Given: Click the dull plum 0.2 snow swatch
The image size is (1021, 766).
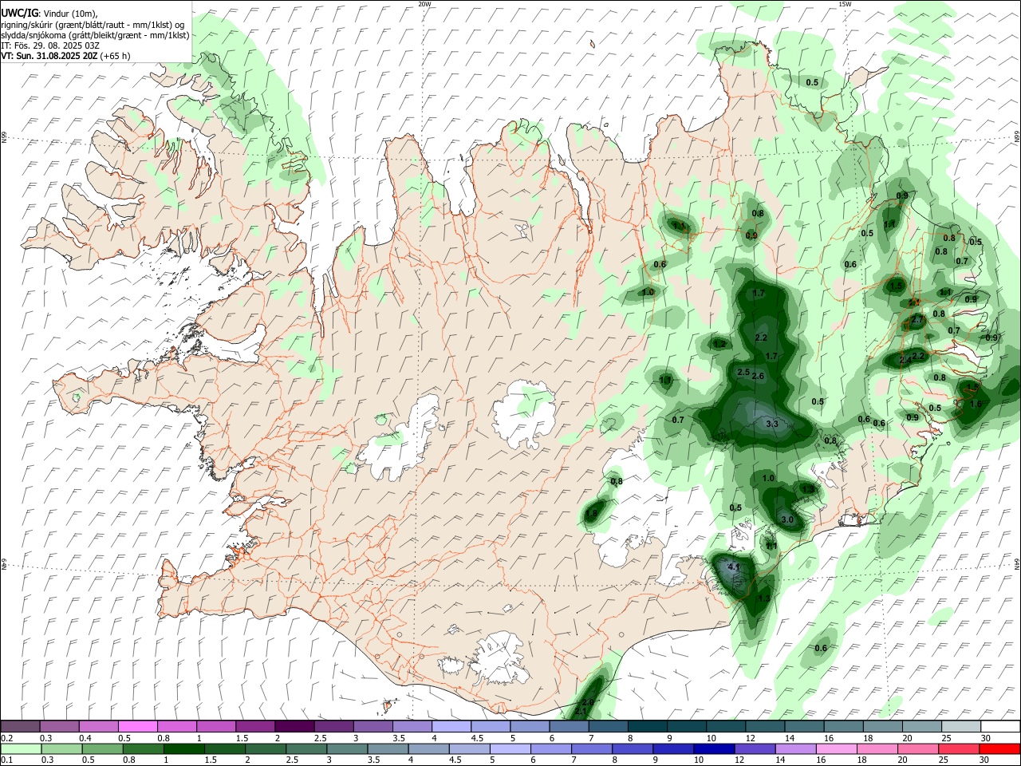Looking at the screenshot, I should (x=20, y=726).
